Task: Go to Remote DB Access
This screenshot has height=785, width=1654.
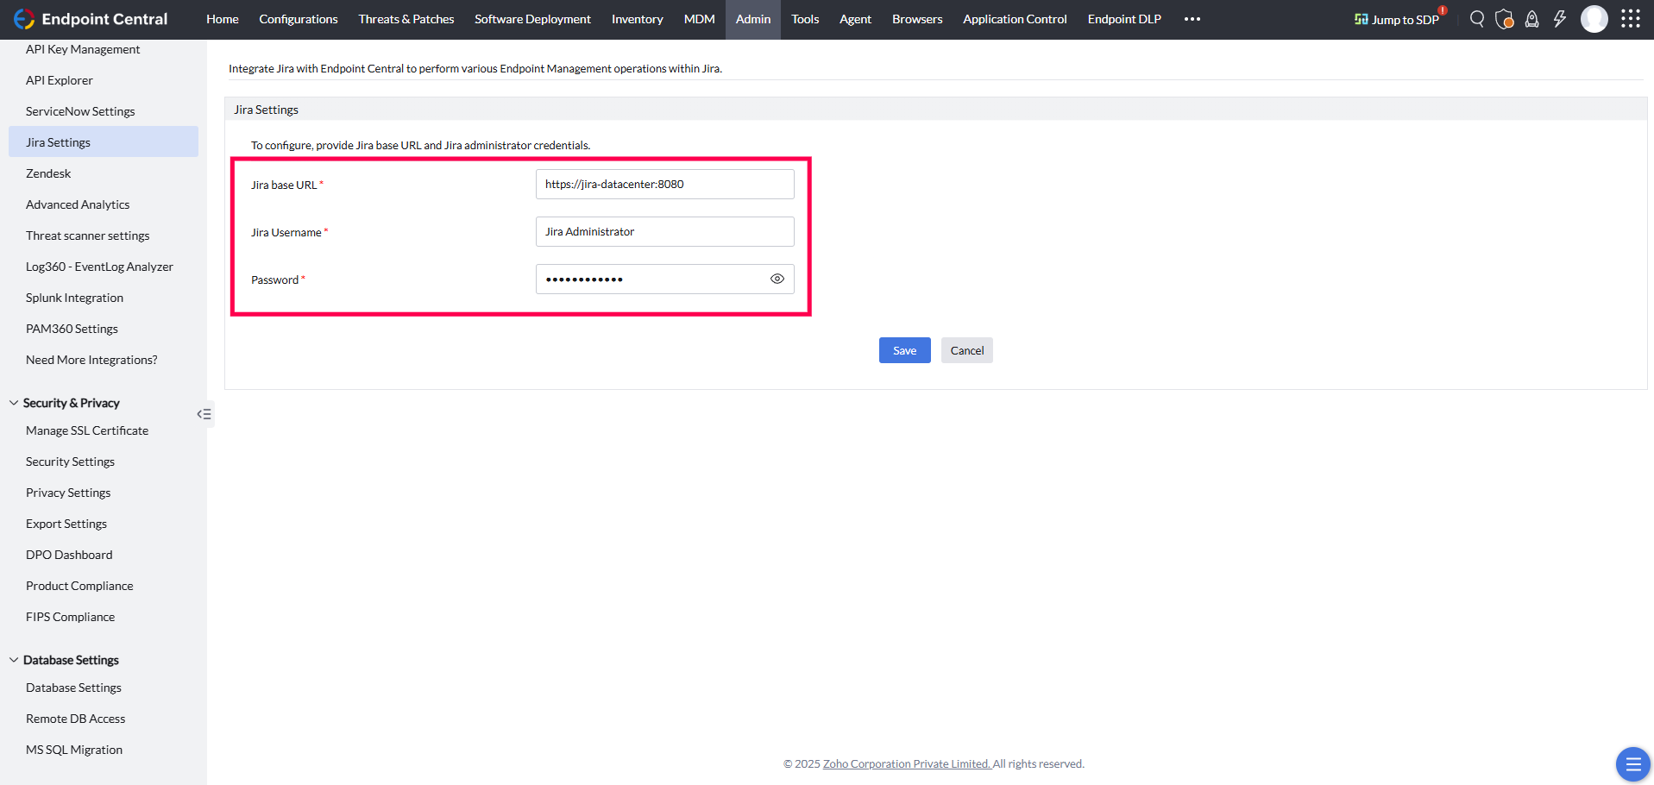Action: (x=75, y=719)
